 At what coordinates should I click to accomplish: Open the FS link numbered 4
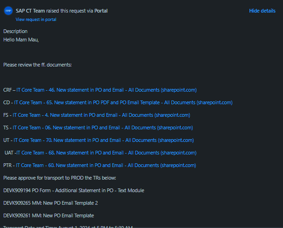(x=101, y=115)
